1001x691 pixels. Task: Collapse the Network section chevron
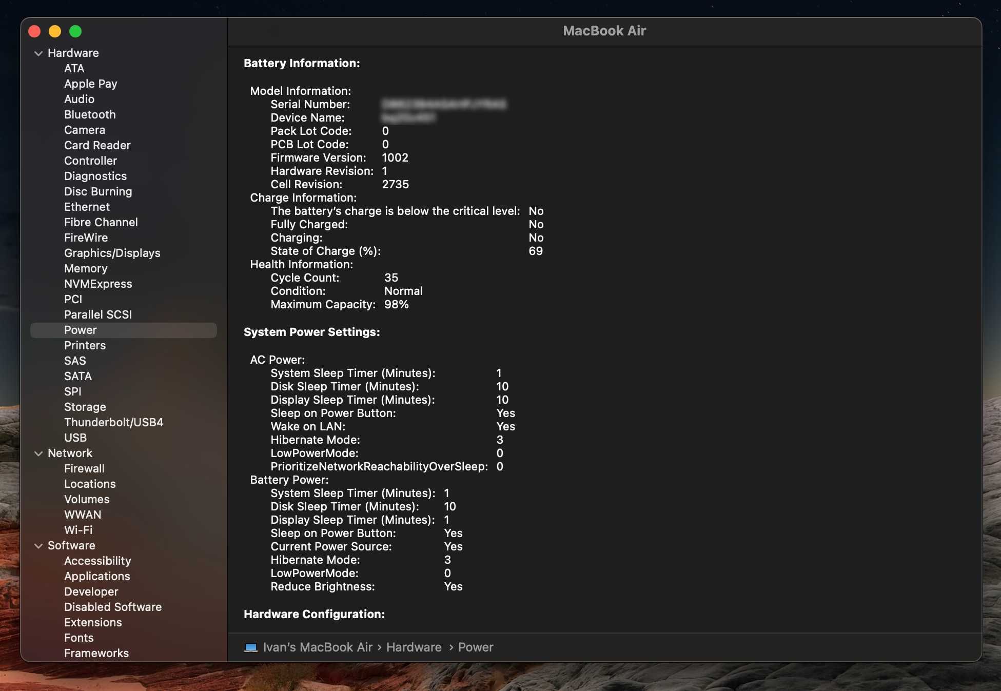[38, 453]
